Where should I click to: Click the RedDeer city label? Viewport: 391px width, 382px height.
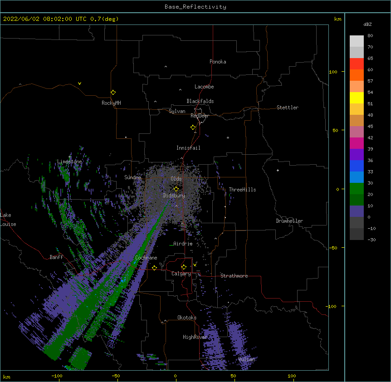pyautogui.click(x=200, y=116)
